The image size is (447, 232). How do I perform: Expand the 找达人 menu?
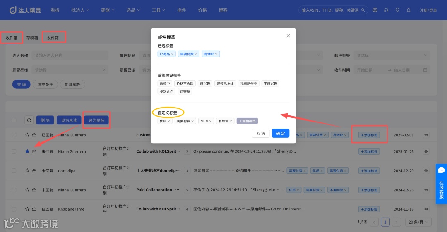tap(80, 10)
